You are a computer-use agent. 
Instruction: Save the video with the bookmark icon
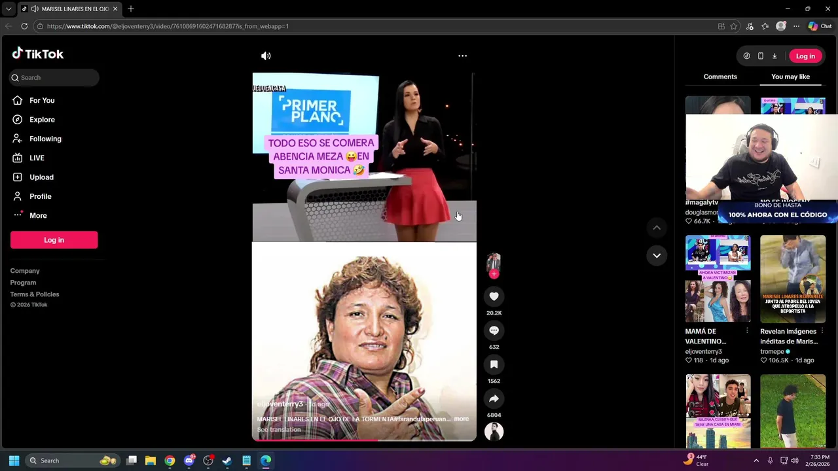point(494,364)
